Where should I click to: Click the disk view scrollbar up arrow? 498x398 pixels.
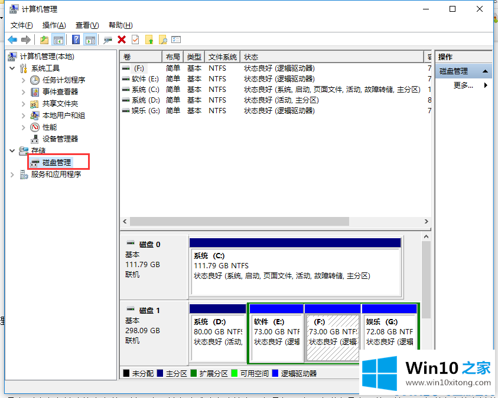[x=426, y=236]
